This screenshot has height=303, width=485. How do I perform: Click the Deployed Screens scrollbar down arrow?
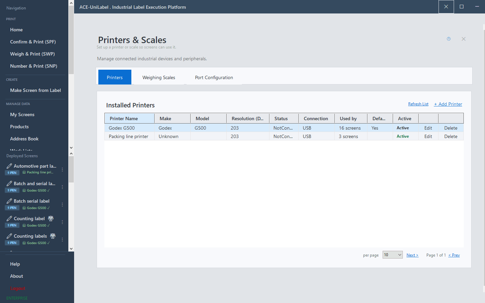[x=71, y=249]
